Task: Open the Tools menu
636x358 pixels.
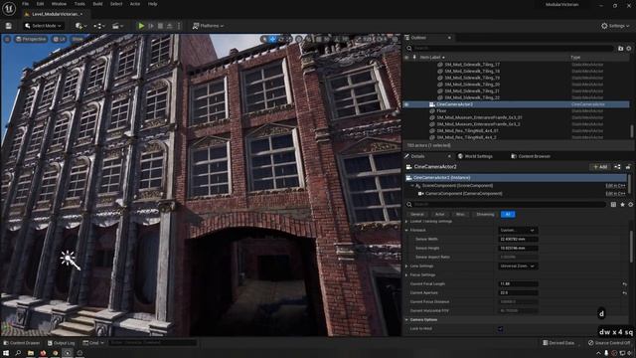Action: pyautogui.click(x=79, y=4)
